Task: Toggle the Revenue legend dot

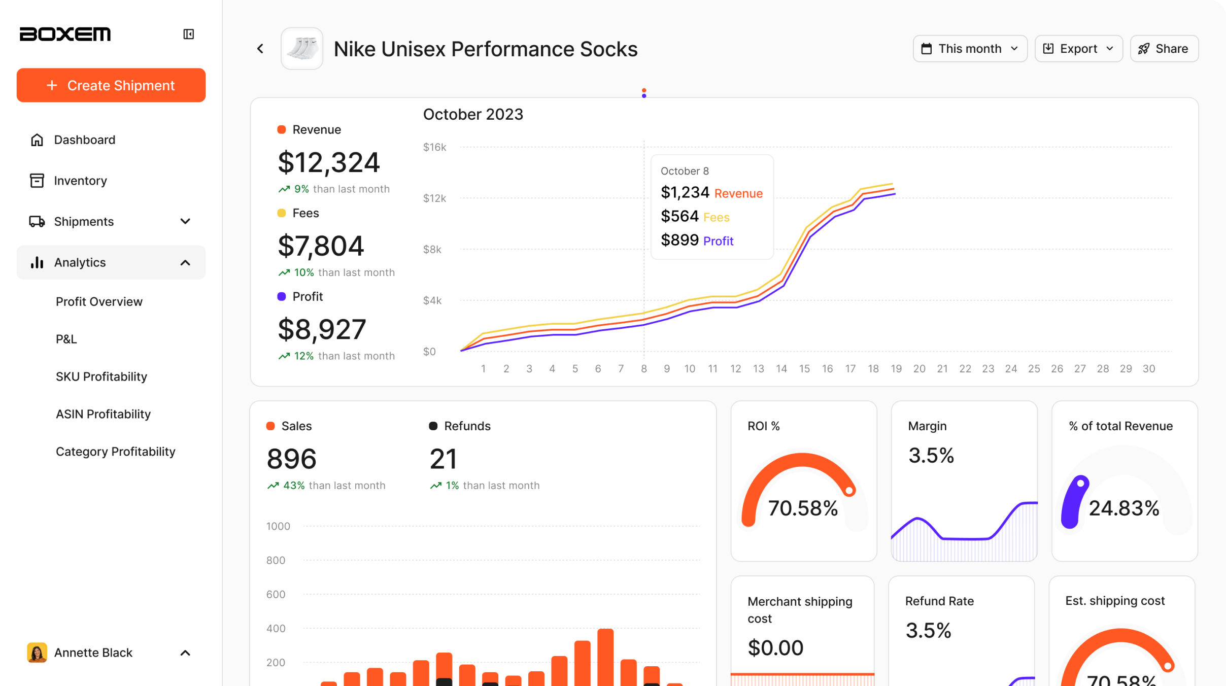Action: tap(282, 129)
